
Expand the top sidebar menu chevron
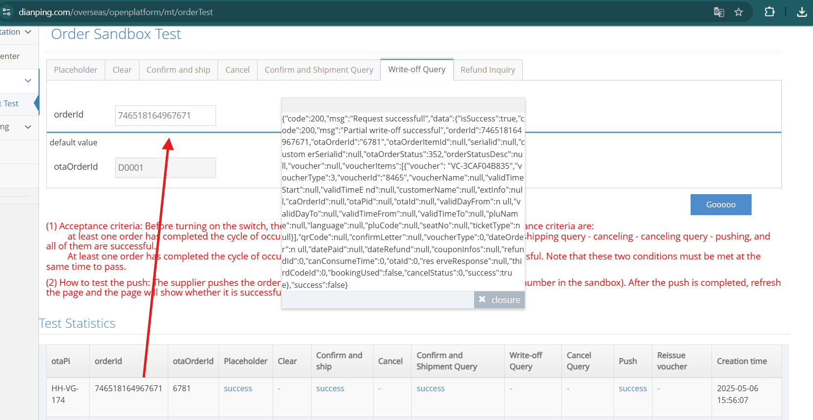click(28, 32)
